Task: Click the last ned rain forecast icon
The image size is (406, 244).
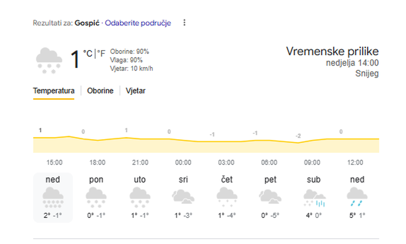Action: [x=357, y=197]
